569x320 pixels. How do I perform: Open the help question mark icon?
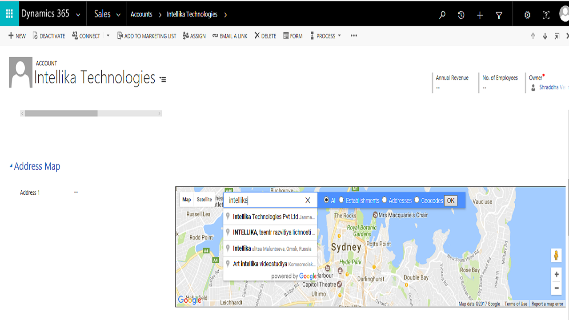(x=546, y=15)
